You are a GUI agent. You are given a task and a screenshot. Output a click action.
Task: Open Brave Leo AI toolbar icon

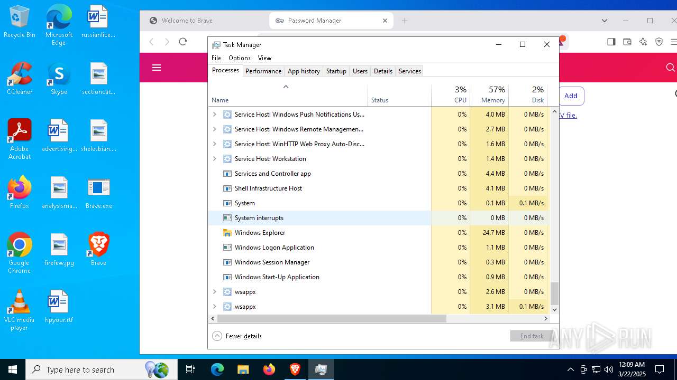click(x=643, y=42)
